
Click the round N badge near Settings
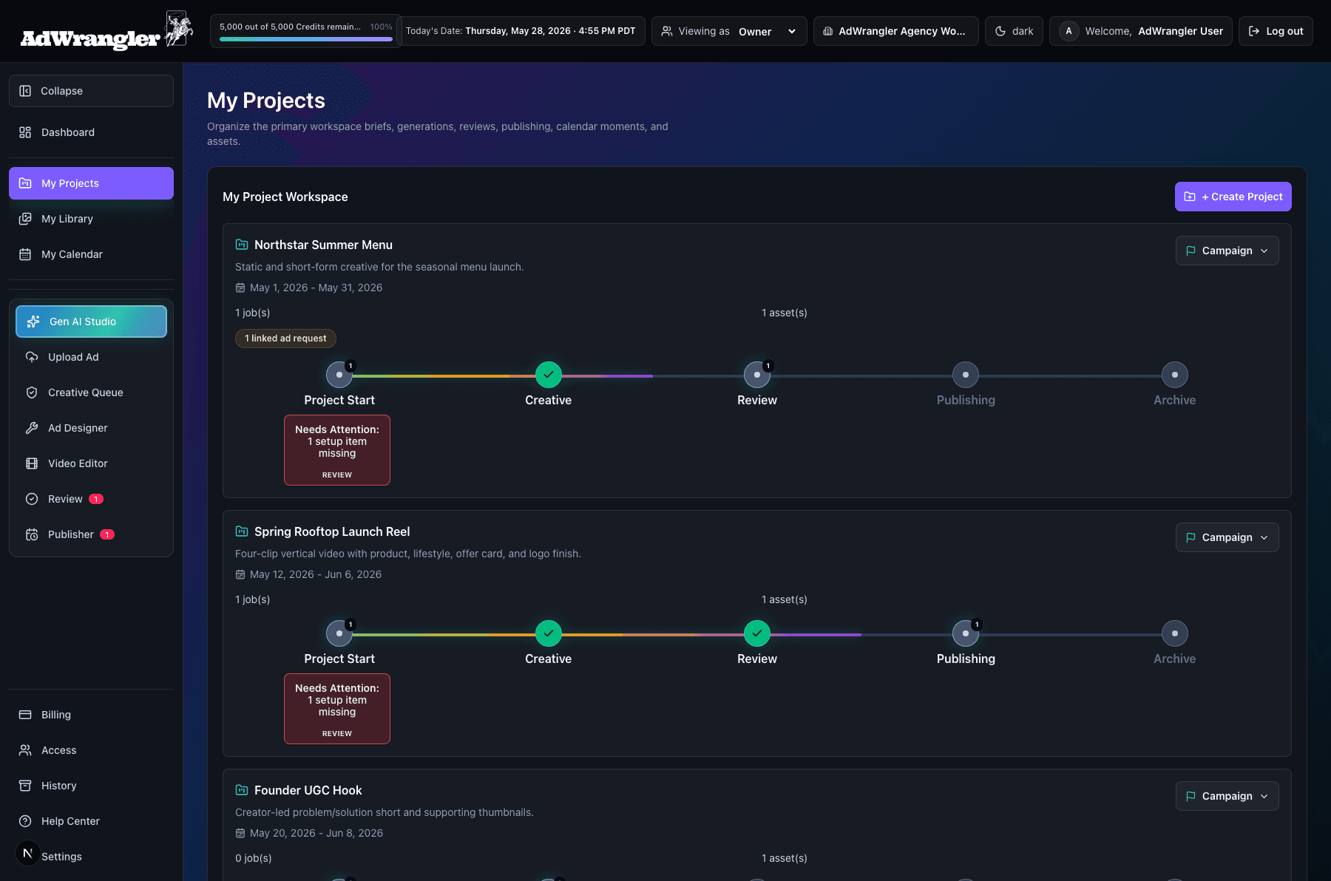click(28, 853)
